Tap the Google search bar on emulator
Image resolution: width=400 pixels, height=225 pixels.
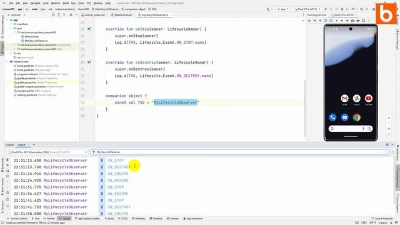tap(351, 129)
